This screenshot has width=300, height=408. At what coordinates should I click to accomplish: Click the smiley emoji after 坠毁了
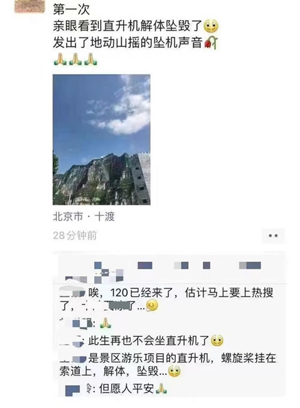pyautogui.click(x=211, y=26)
